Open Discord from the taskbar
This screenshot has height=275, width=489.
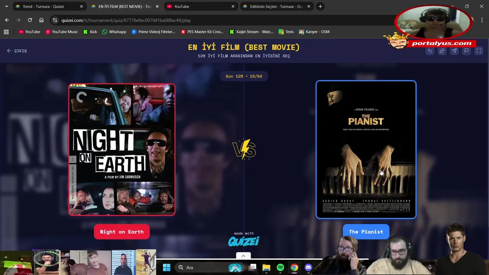click(x=308, y=268)
